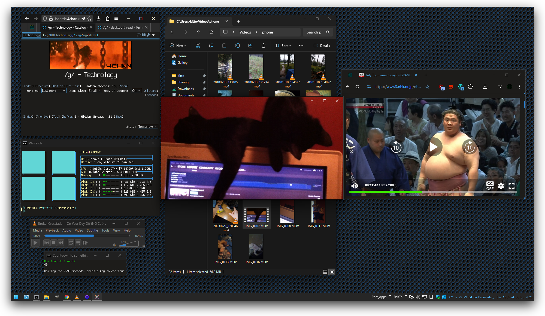Screen dimensions: 545x316
Task: Expand the New dropdown in File Explorer
Action: click(x=178, y=45)
